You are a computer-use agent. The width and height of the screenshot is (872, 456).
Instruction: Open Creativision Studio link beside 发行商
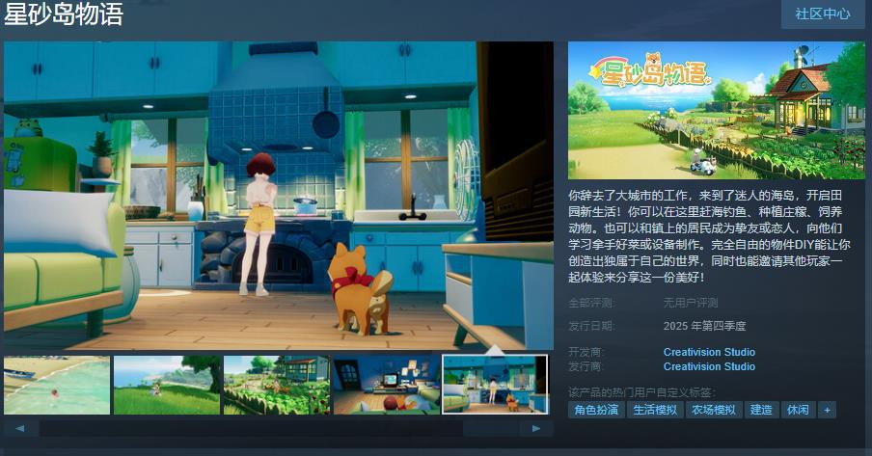pyautogui.click(x=709, y=366)
